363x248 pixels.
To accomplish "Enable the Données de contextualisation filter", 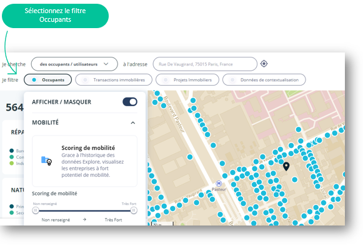I will (264, 80).
